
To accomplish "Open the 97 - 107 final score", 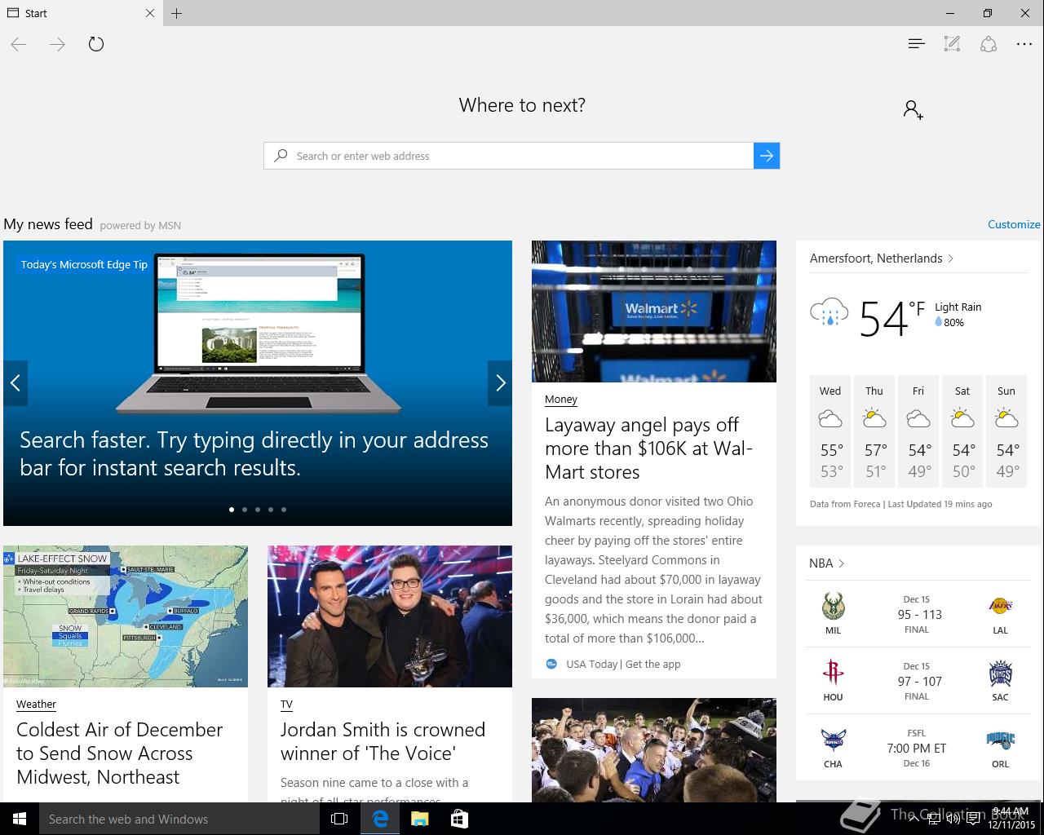I will [x=919, y=682].
